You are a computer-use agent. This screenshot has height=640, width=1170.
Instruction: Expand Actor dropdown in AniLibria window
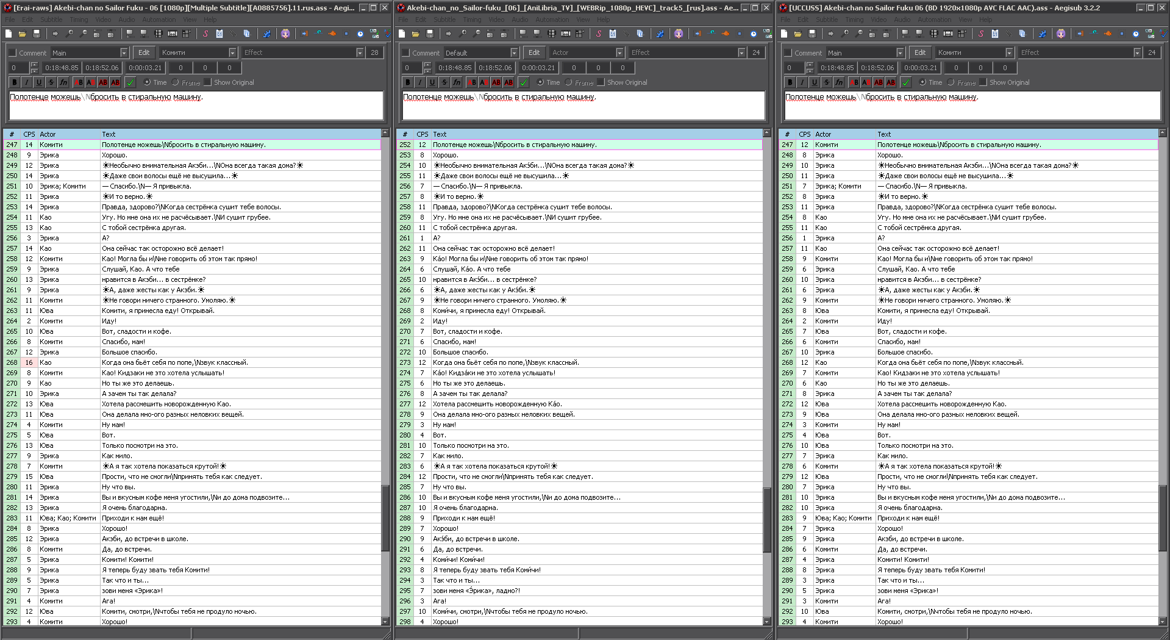coord(619,53)
